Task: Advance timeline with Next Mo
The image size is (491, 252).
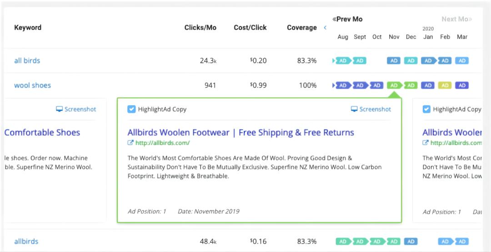Action: coord(456,19)
